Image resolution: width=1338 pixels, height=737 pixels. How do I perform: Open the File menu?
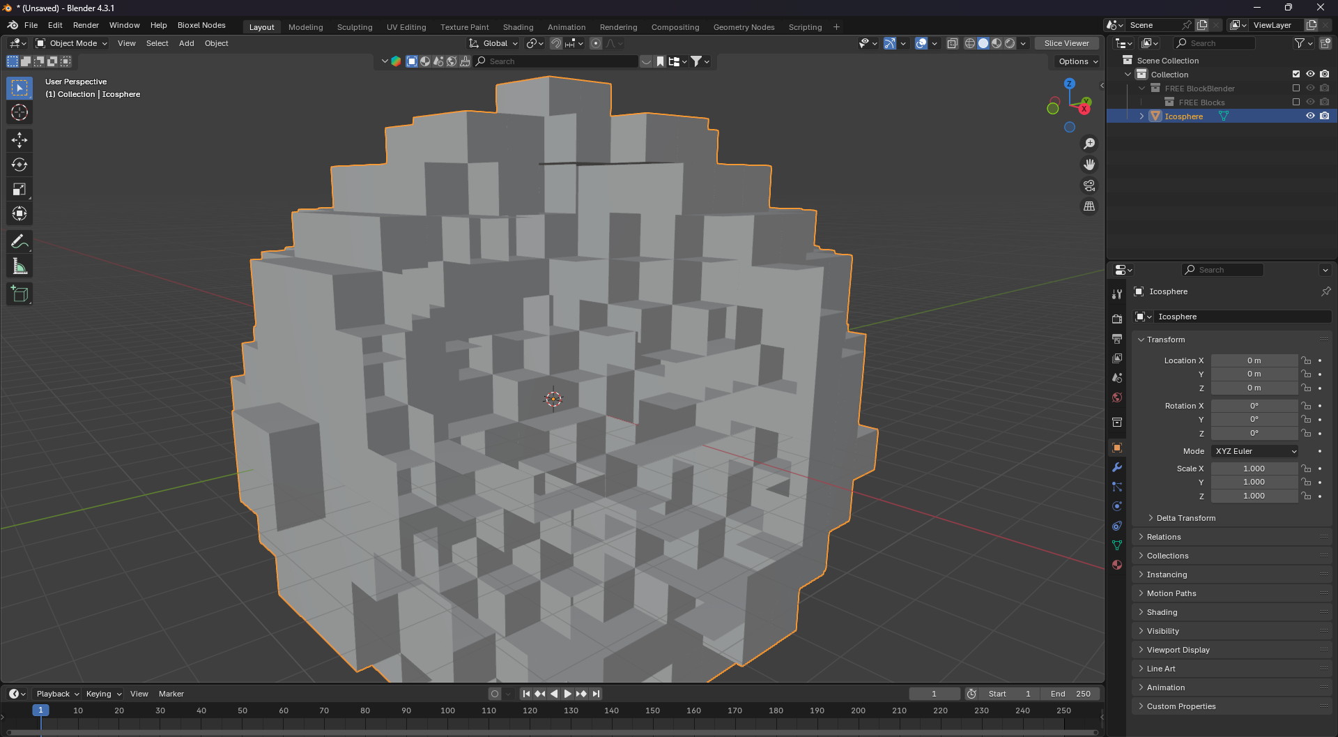31,25
